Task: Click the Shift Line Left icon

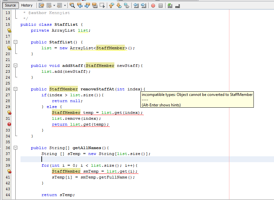Action: point(137,5)
